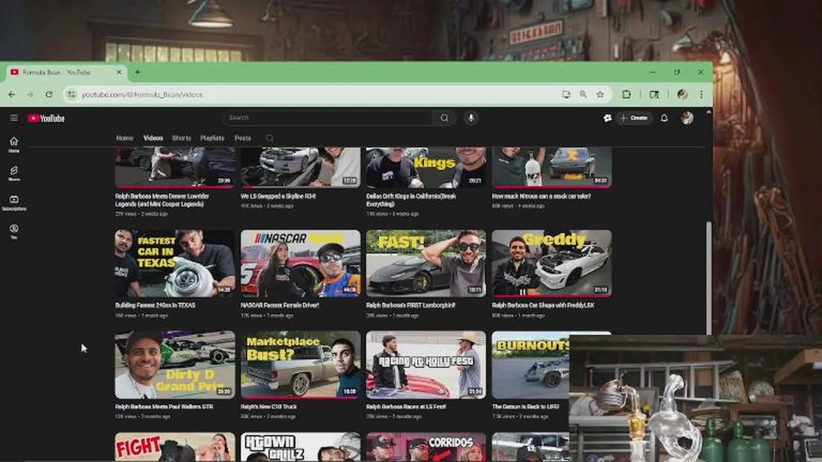Open the FIGHT video thumbnail

[175, 447]
